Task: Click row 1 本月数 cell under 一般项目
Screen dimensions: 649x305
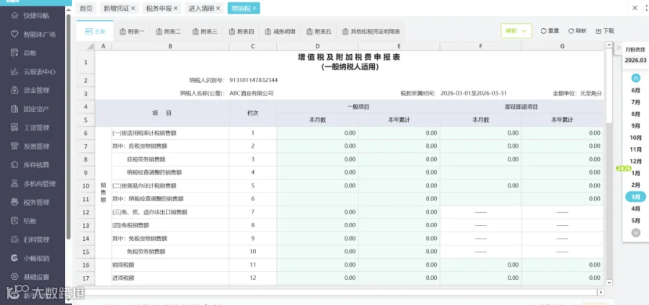Action: (x=317, y=133)
